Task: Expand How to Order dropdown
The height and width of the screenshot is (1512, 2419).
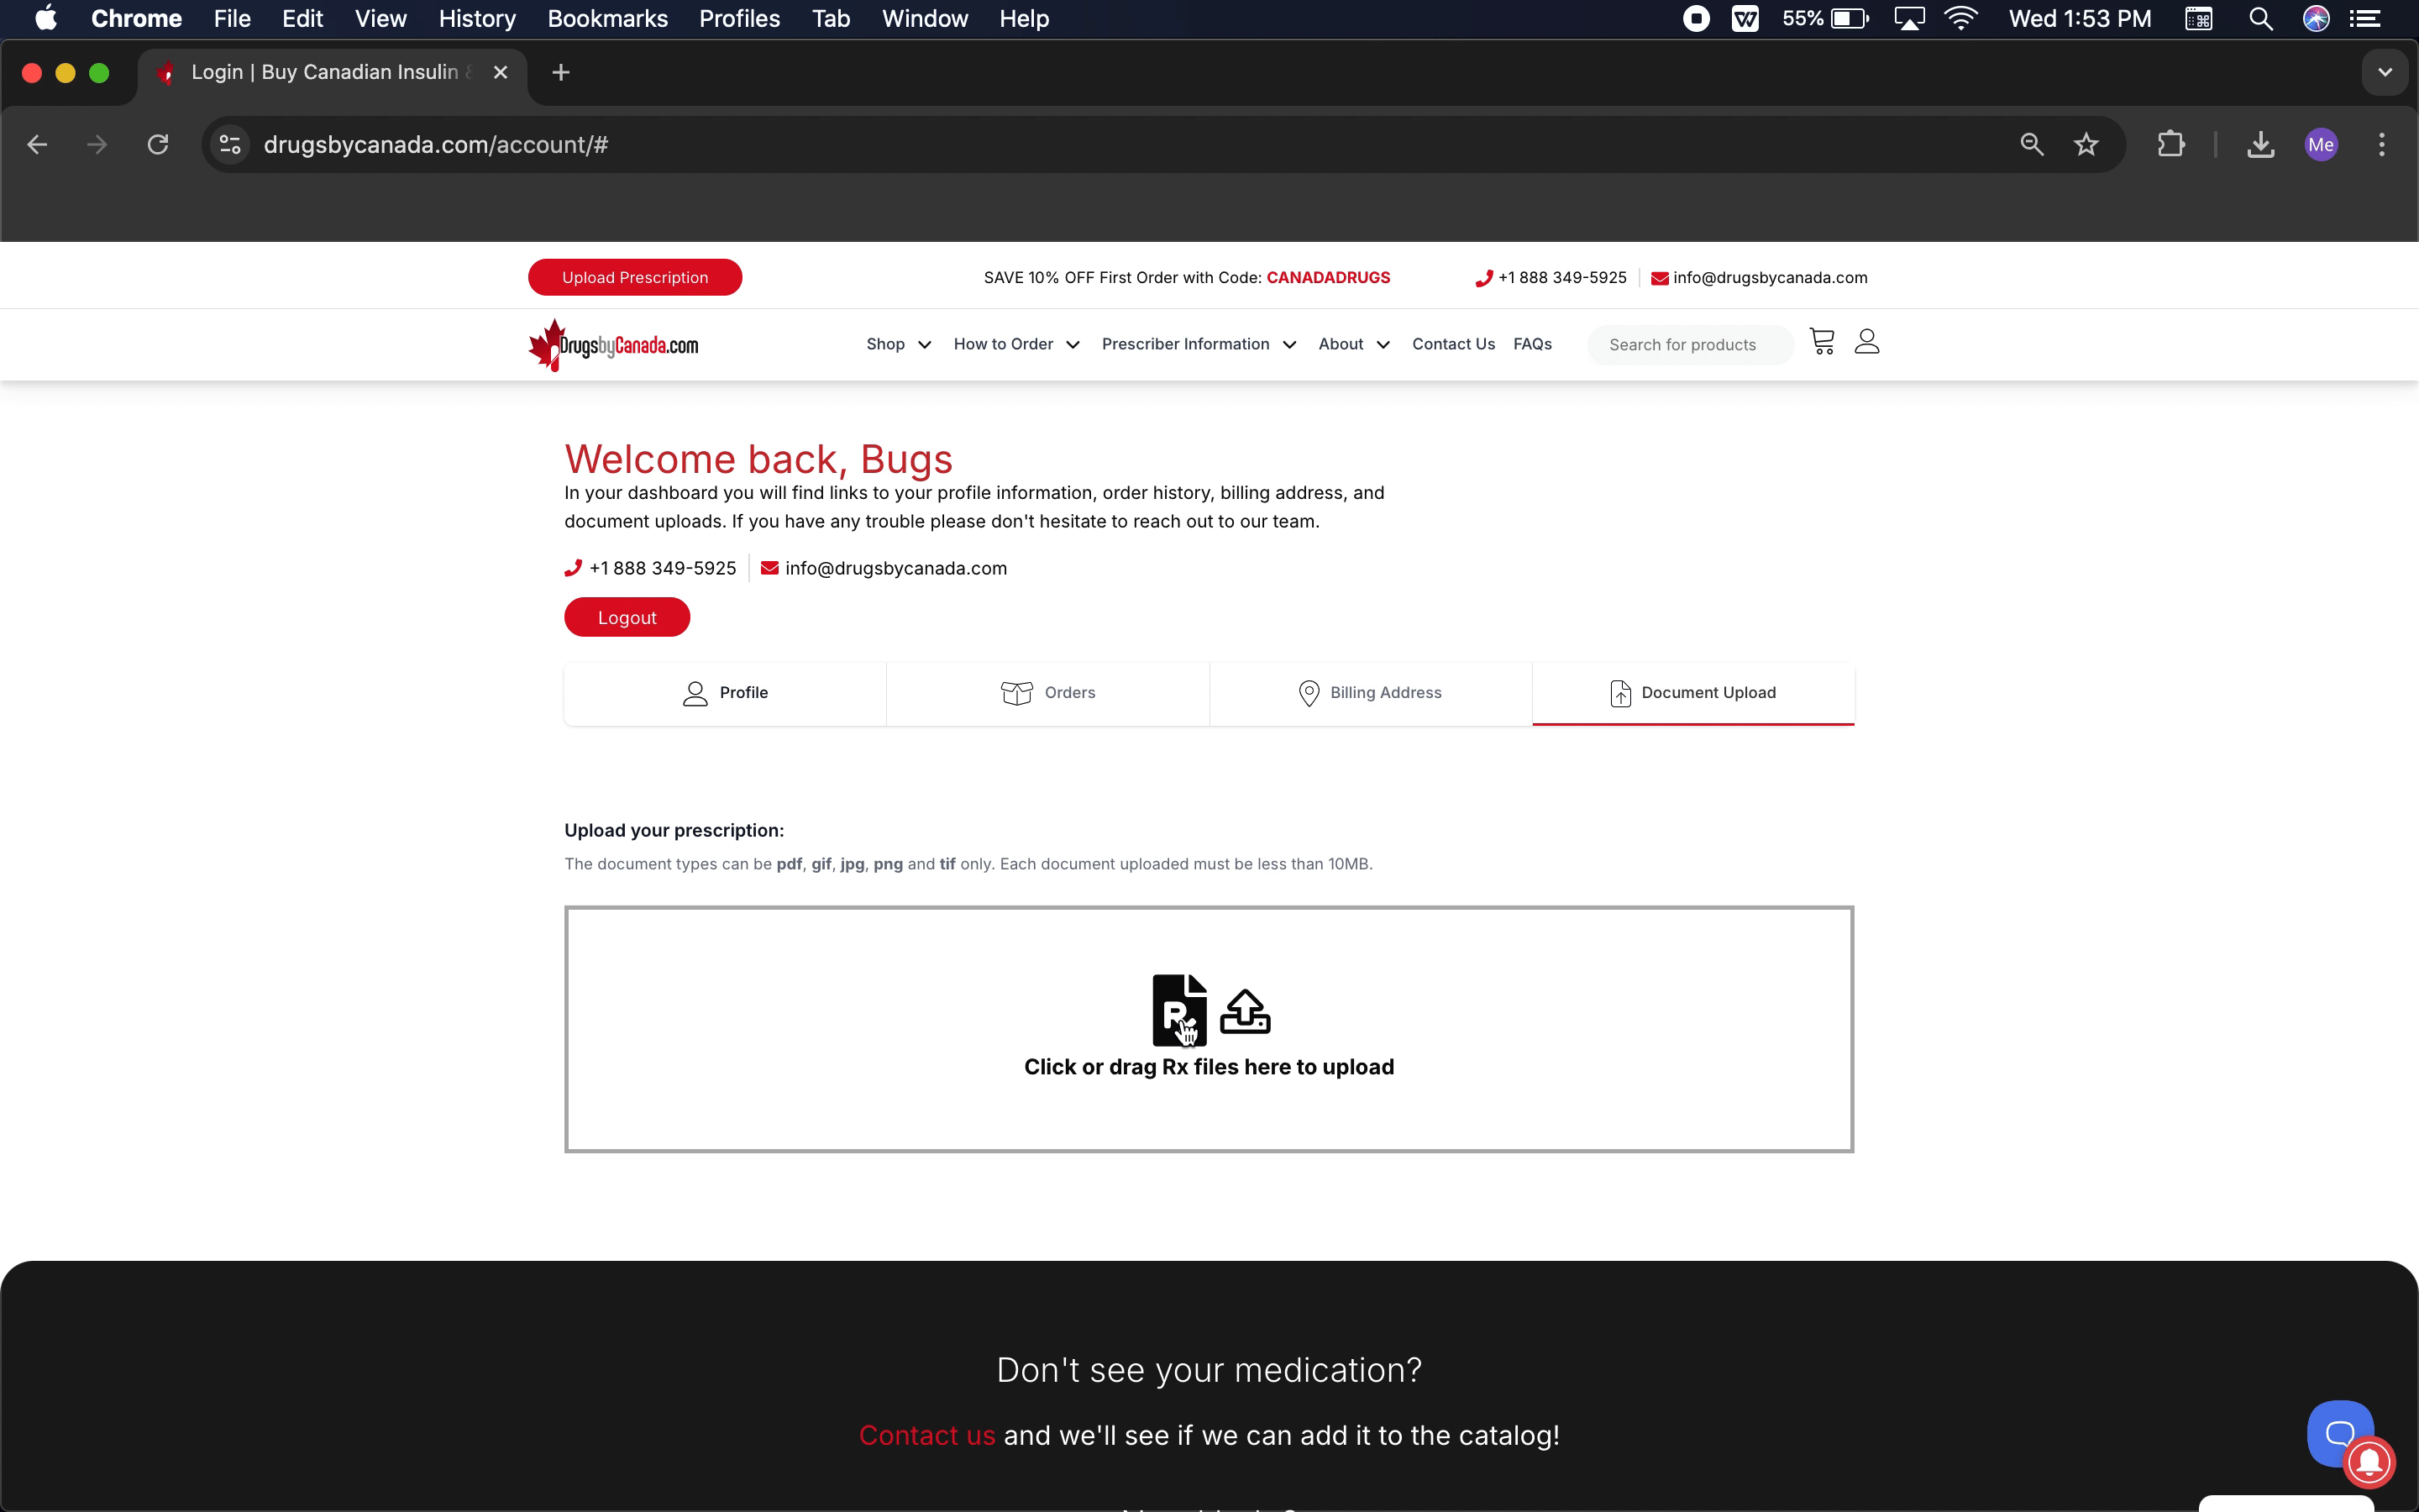Action: [1015, 344]
